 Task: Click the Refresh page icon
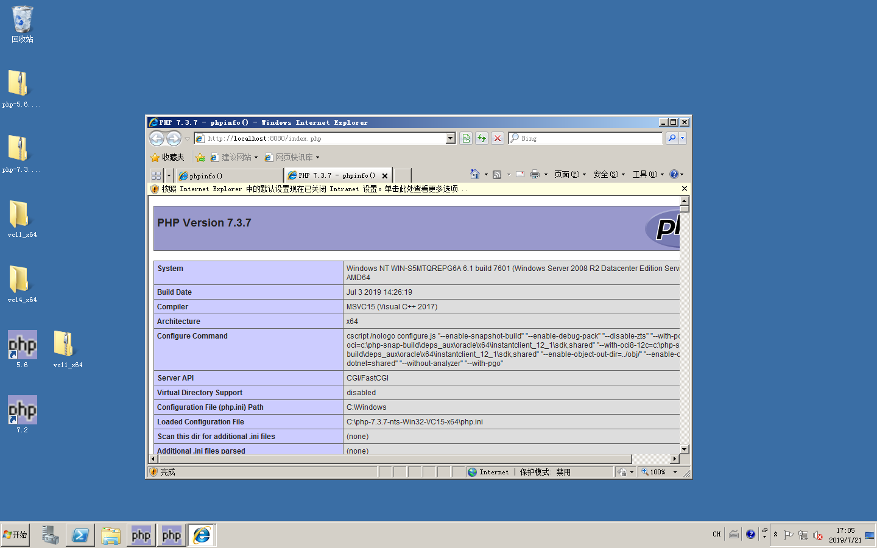coord(482,139)
